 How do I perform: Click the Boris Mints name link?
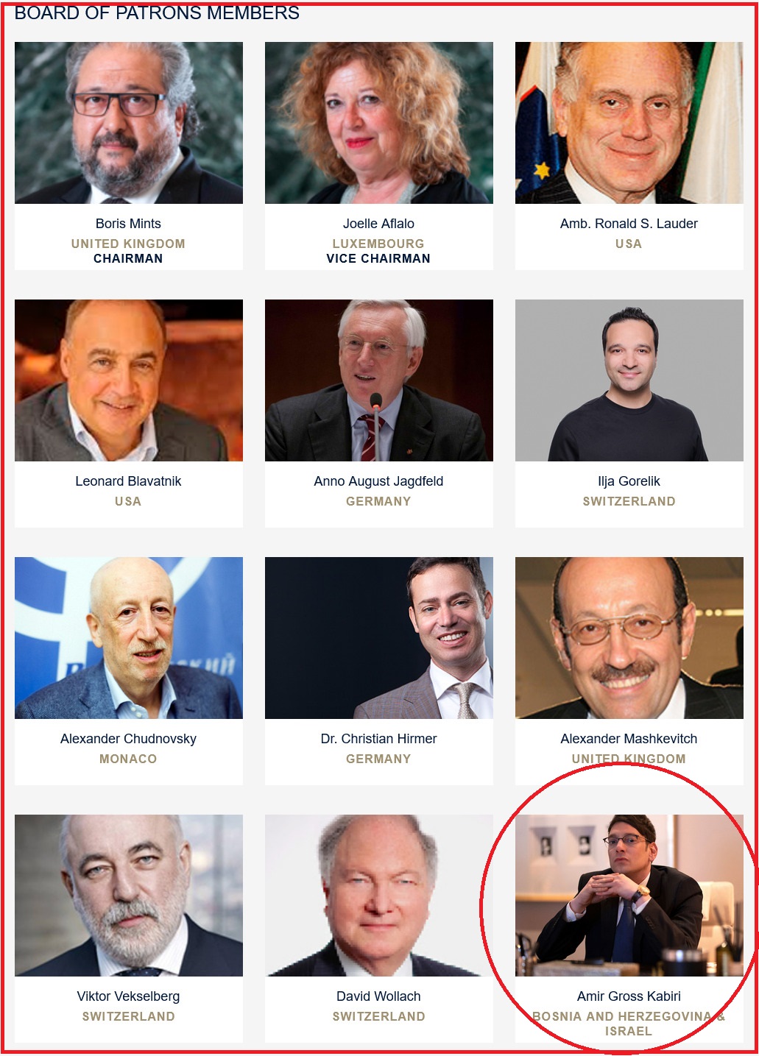pos(128,224)
